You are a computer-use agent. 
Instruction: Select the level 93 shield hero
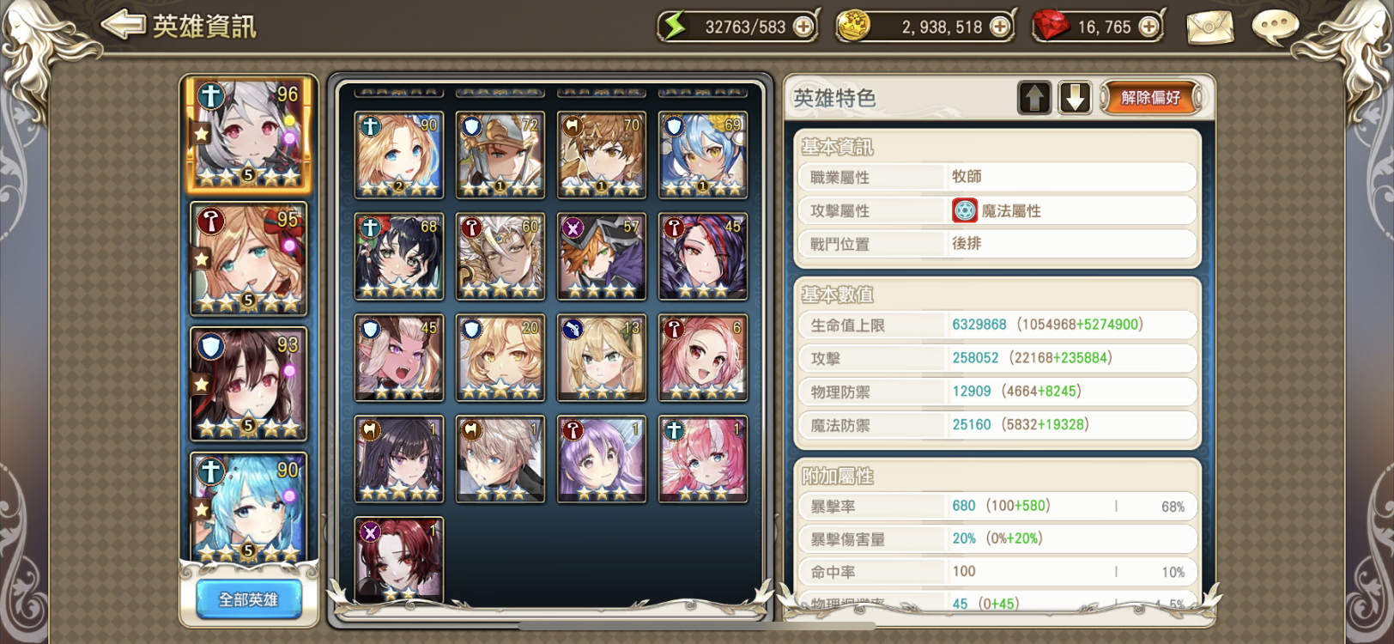249,384
